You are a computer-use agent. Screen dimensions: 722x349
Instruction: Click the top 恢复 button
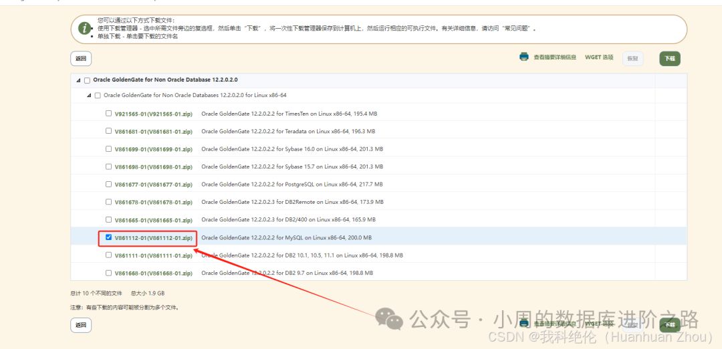tap(632, 58)
